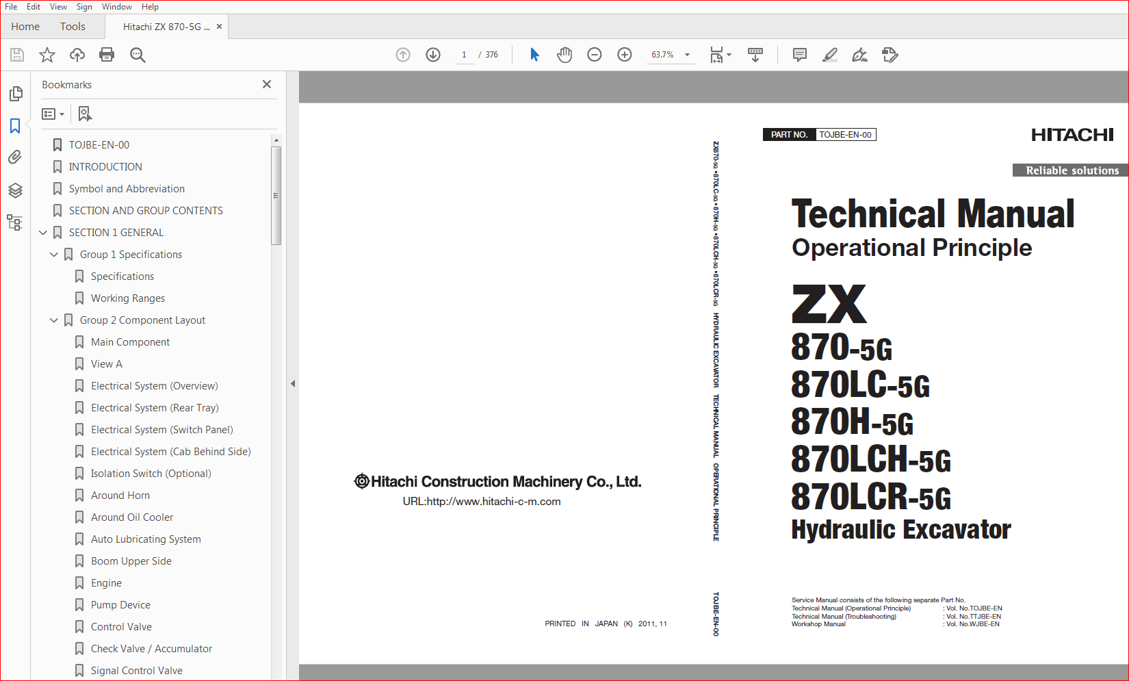Image resolution: width=1129 pixels, height=681 pixels.
Task: Open Electrical System (Rear Tray) bookmark
Action: tap(155, 408)
